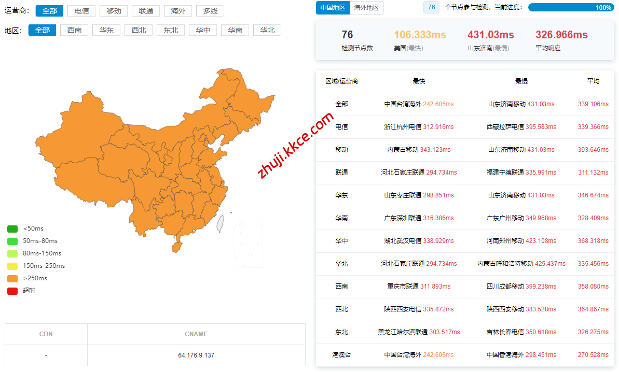Click Taiwan island on the map
The image size is (619, 372).
pos(220,222)
